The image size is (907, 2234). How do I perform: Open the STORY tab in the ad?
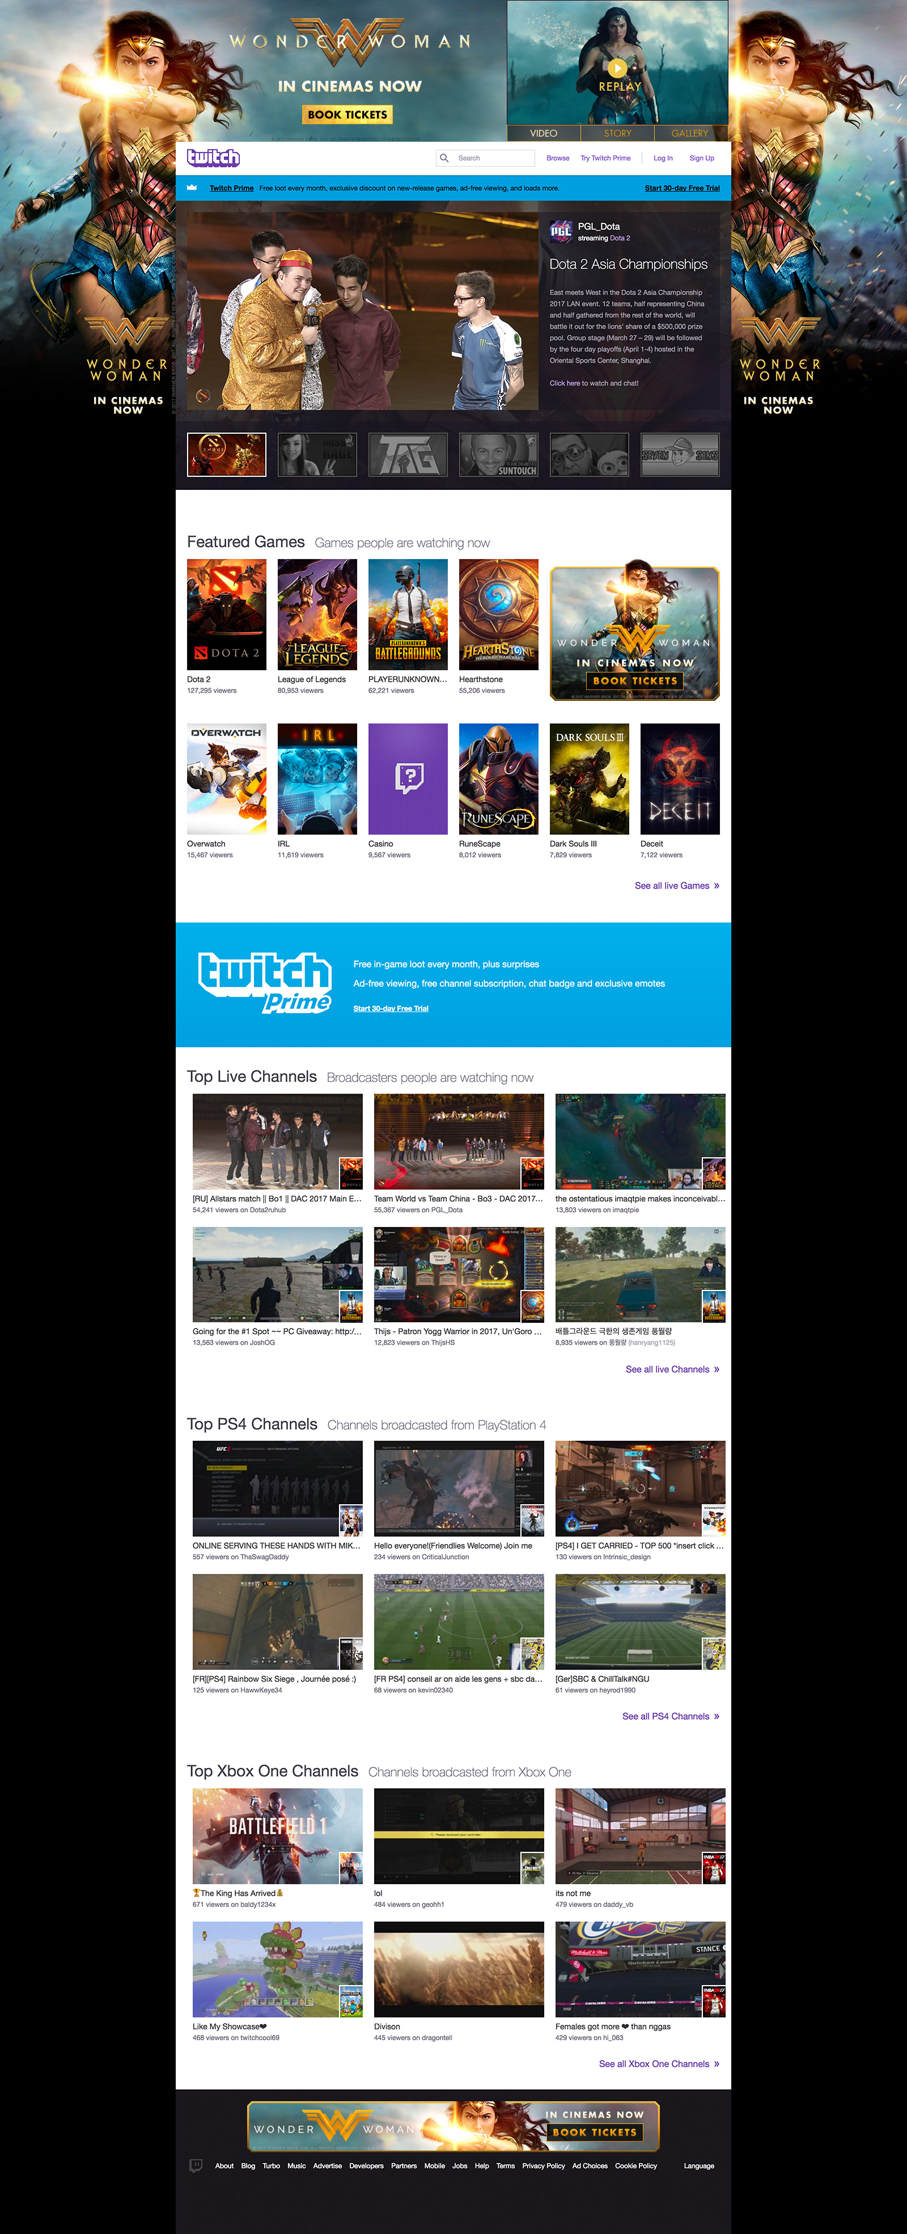617,133
